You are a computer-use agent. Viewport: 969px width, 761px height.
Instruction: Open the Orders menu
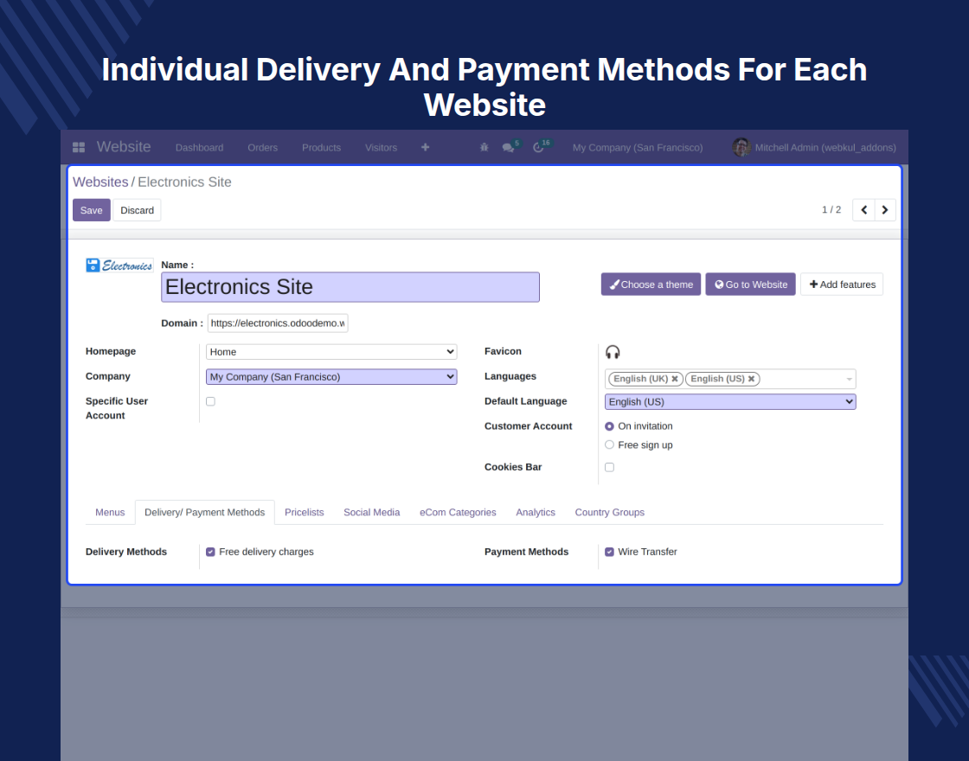tap(263, 147)
